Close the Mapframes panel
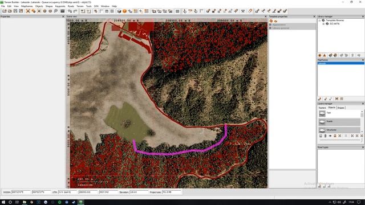The width and height of the screenshot is (365, 205). [363, 60]
